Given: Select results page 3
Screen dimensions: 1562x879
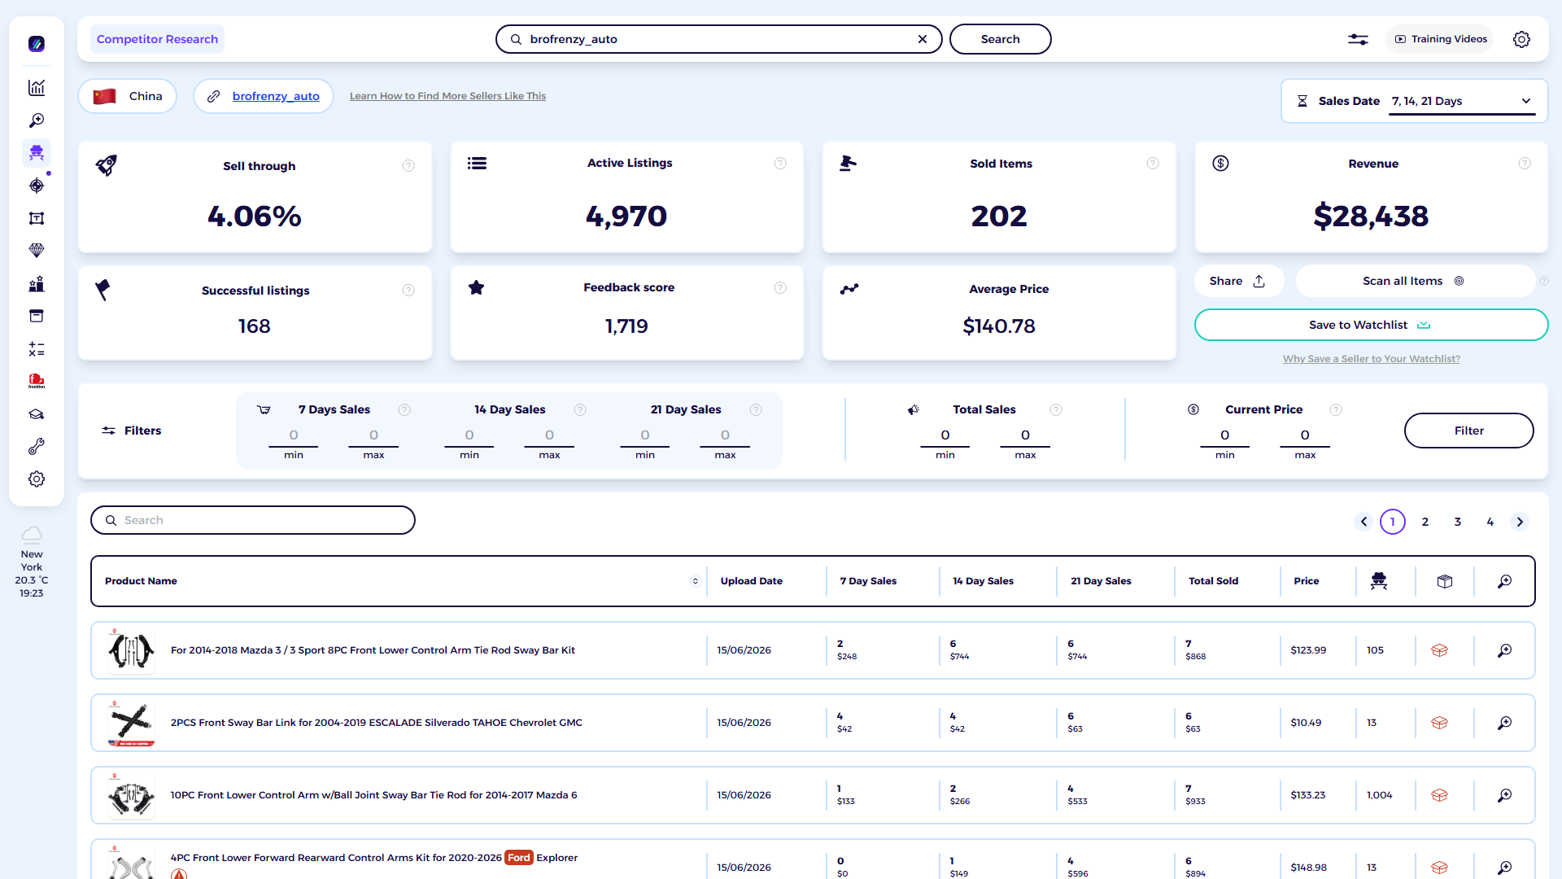Looking at the screenshot, I should [x=1458, y=522].
